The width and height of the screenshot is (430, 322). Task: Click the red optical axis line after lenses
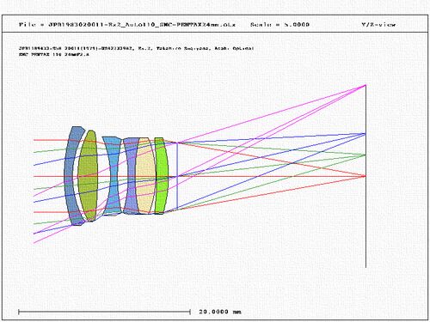tap(267, 176)
